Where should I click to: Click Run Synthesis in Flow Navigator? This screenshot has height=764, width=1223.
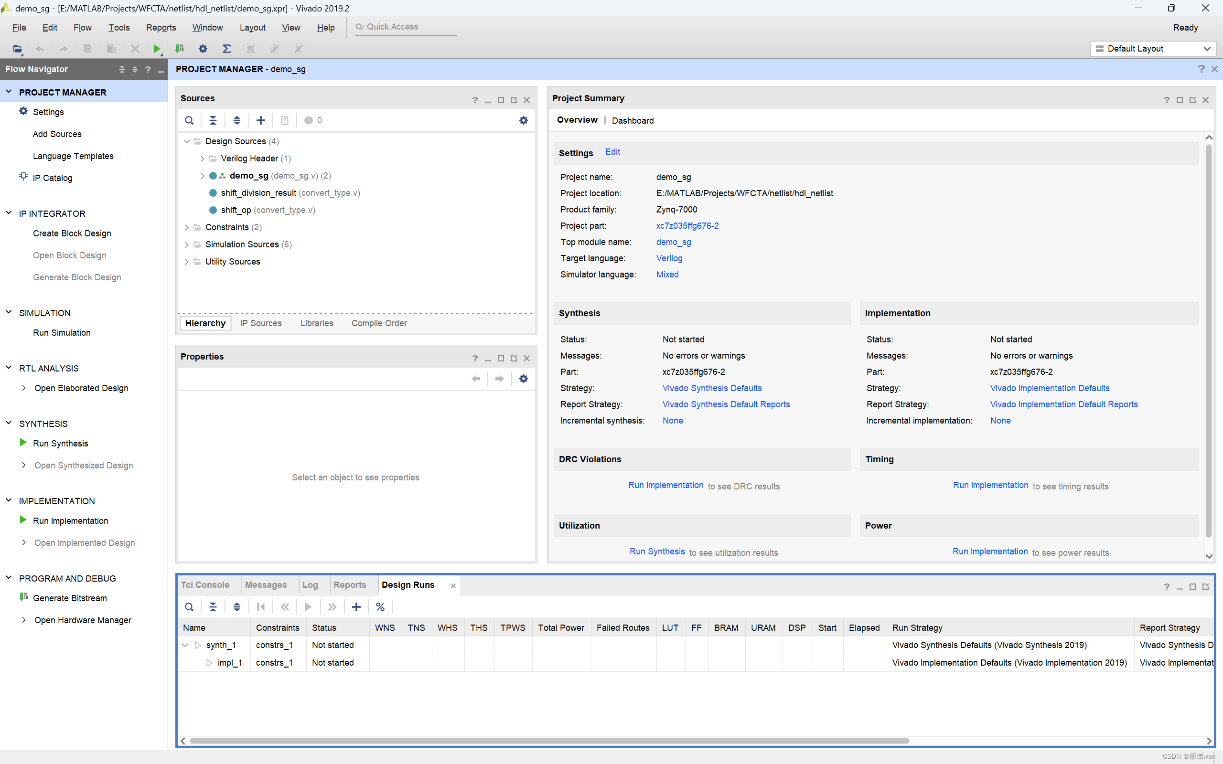click(61, 443)
